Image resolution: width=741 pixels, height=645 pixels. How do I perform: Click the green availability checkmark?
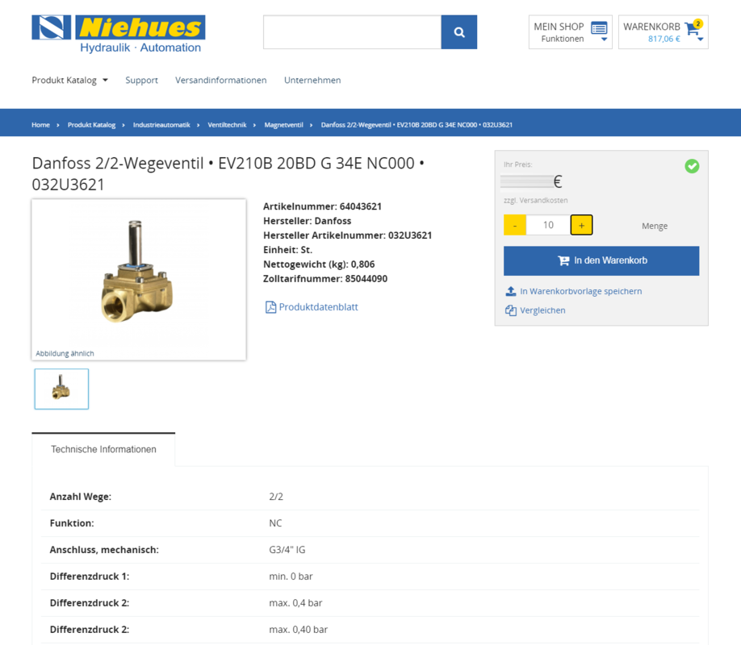[692, 166]
